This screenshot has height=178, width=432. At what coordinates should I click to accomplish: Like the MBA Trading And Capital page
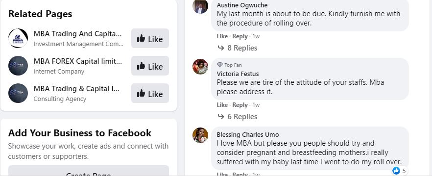pos(150,38)
